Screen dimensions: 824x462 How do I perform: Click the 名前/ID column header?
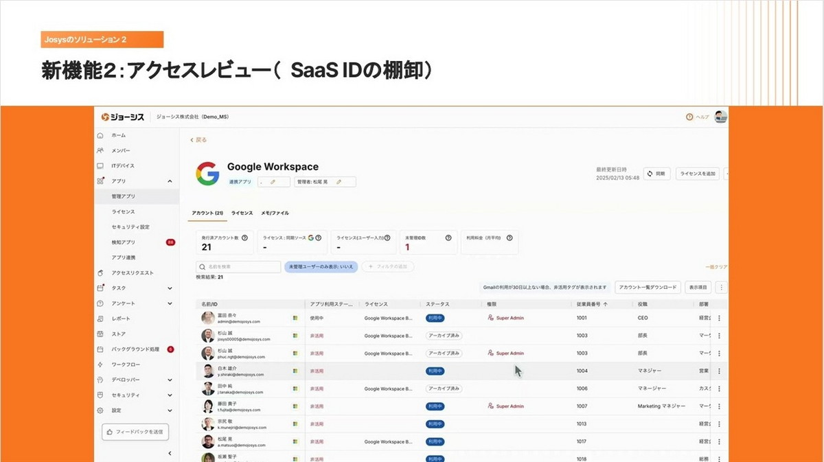209,303
